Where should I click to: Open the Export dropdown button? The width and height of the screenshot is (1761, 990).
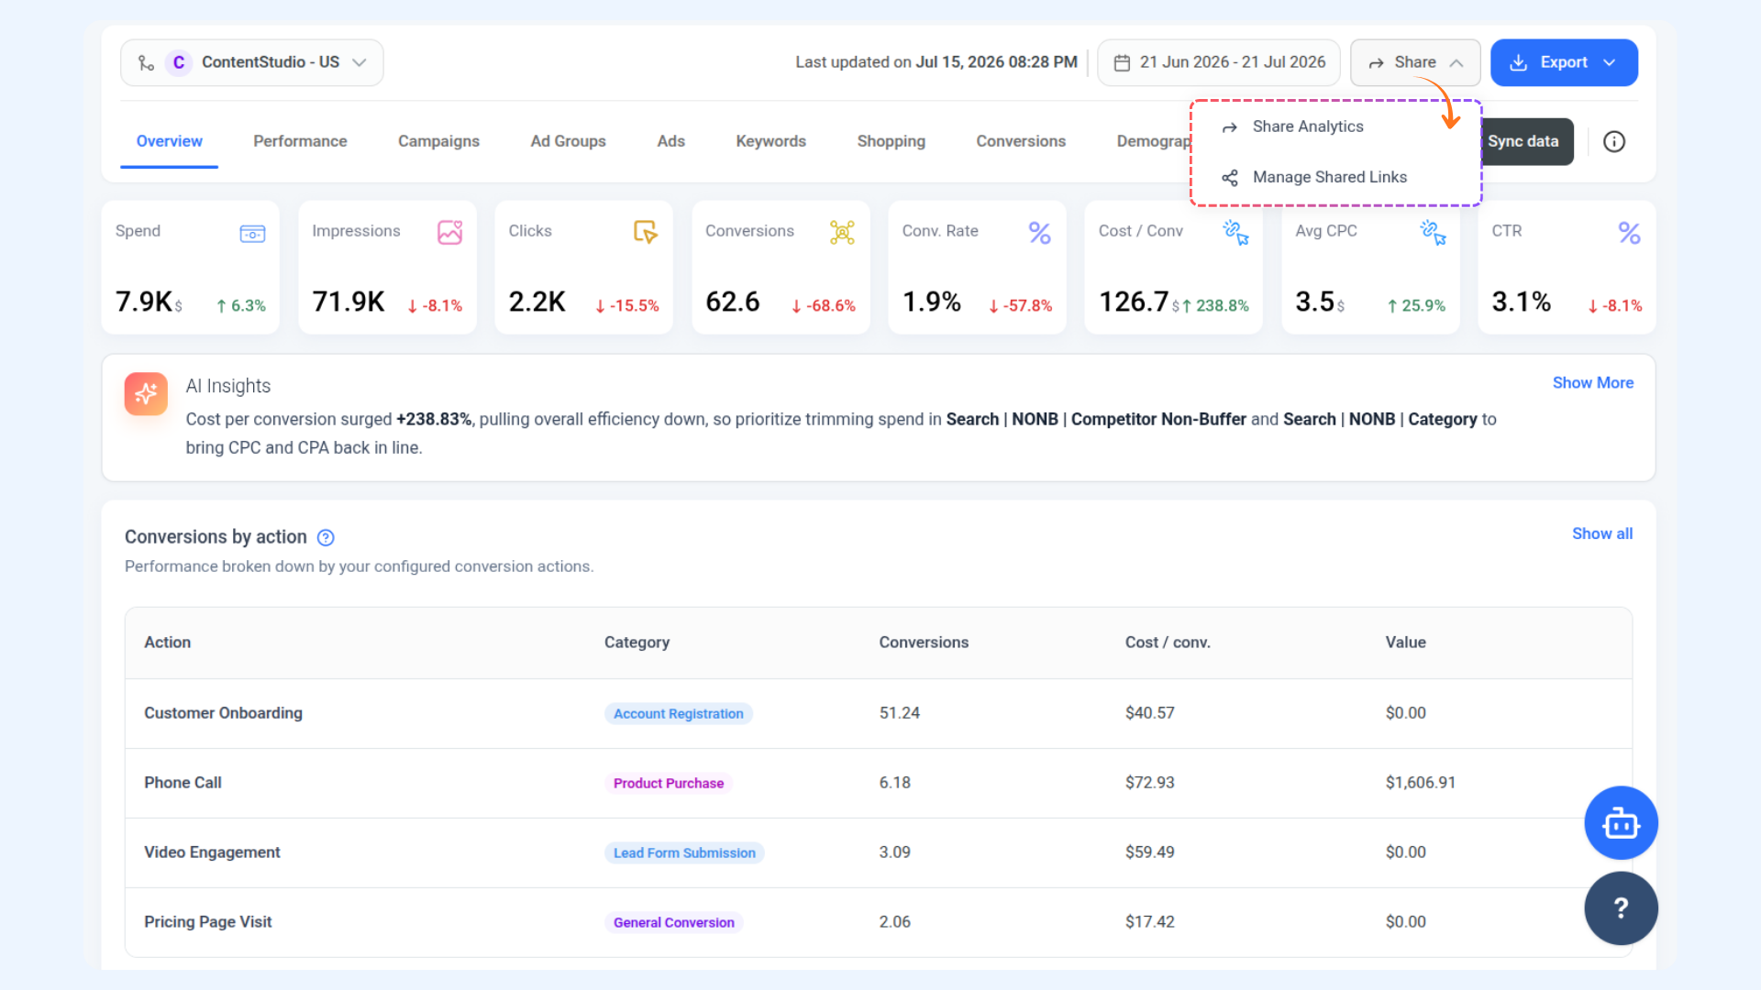1564,62
